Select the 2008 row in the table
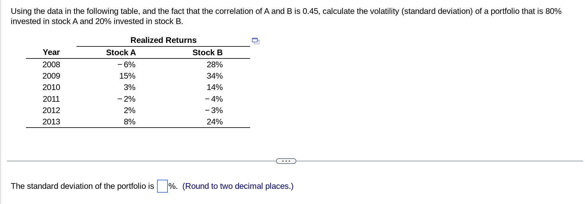 [x=51, y=65]
